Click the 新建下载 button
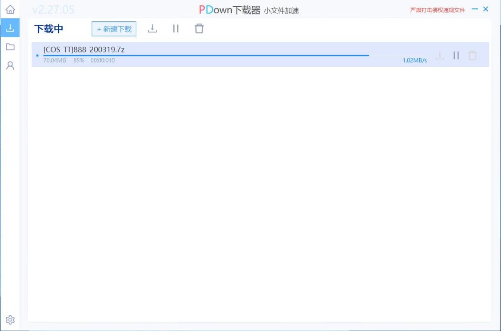 [114, 29]
